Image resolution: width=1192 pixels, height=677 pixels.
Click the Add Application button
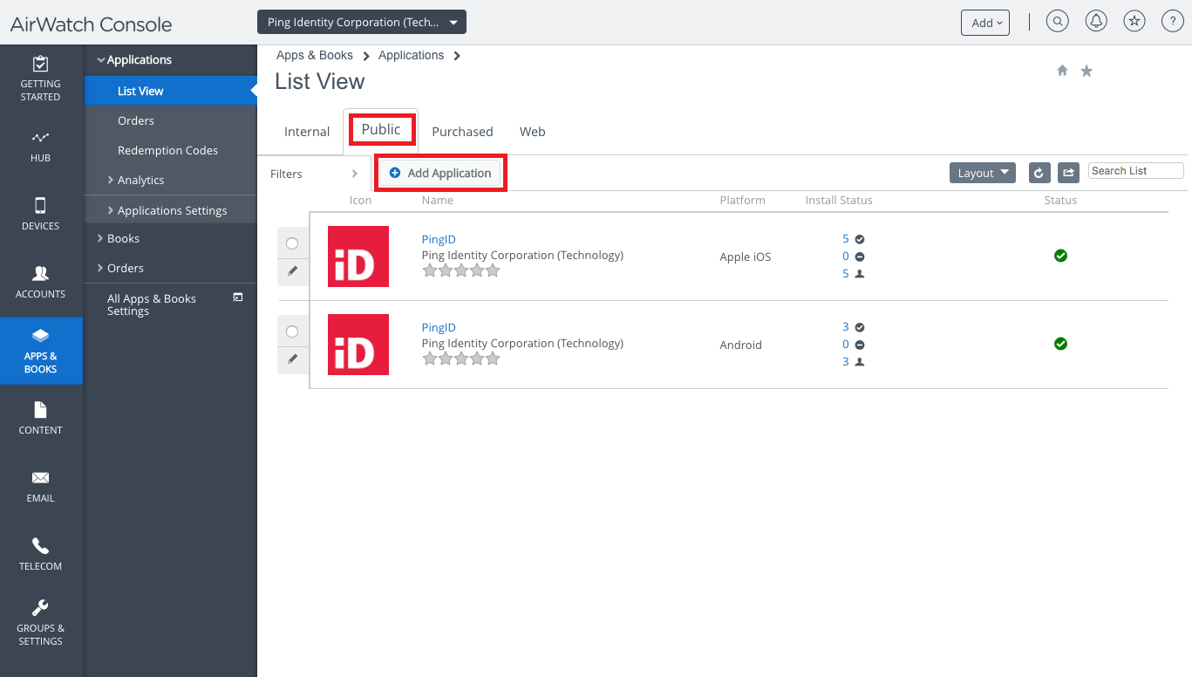[x=440, y=173]
